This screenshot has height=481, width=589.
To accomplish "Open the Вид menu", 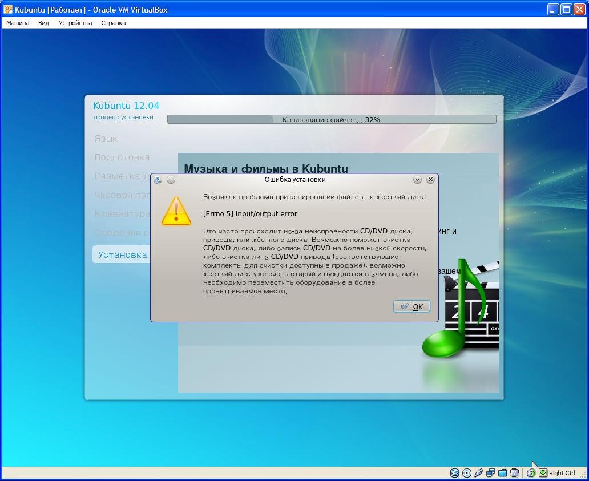I will pos(43,23).
